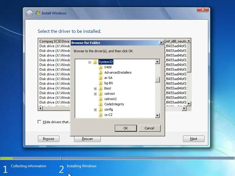This screenshot has height=176, width=235.
Task: Click the config folder icon
Action: pyautogui.click(x=101, y=109)
